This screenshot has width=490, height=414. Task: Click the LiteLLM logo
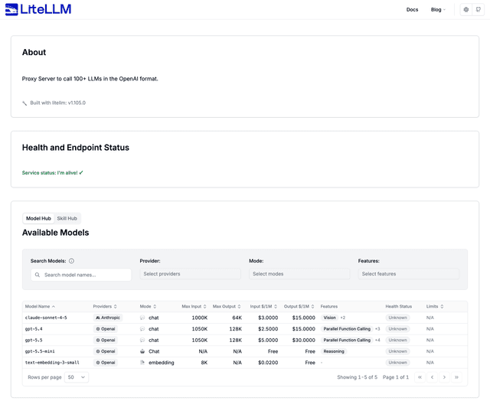point(38,9)
